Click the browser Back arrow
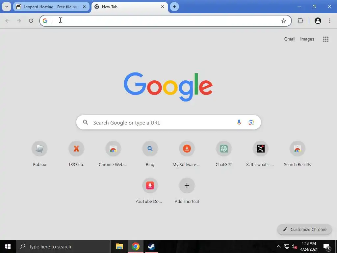 (7, 21)
